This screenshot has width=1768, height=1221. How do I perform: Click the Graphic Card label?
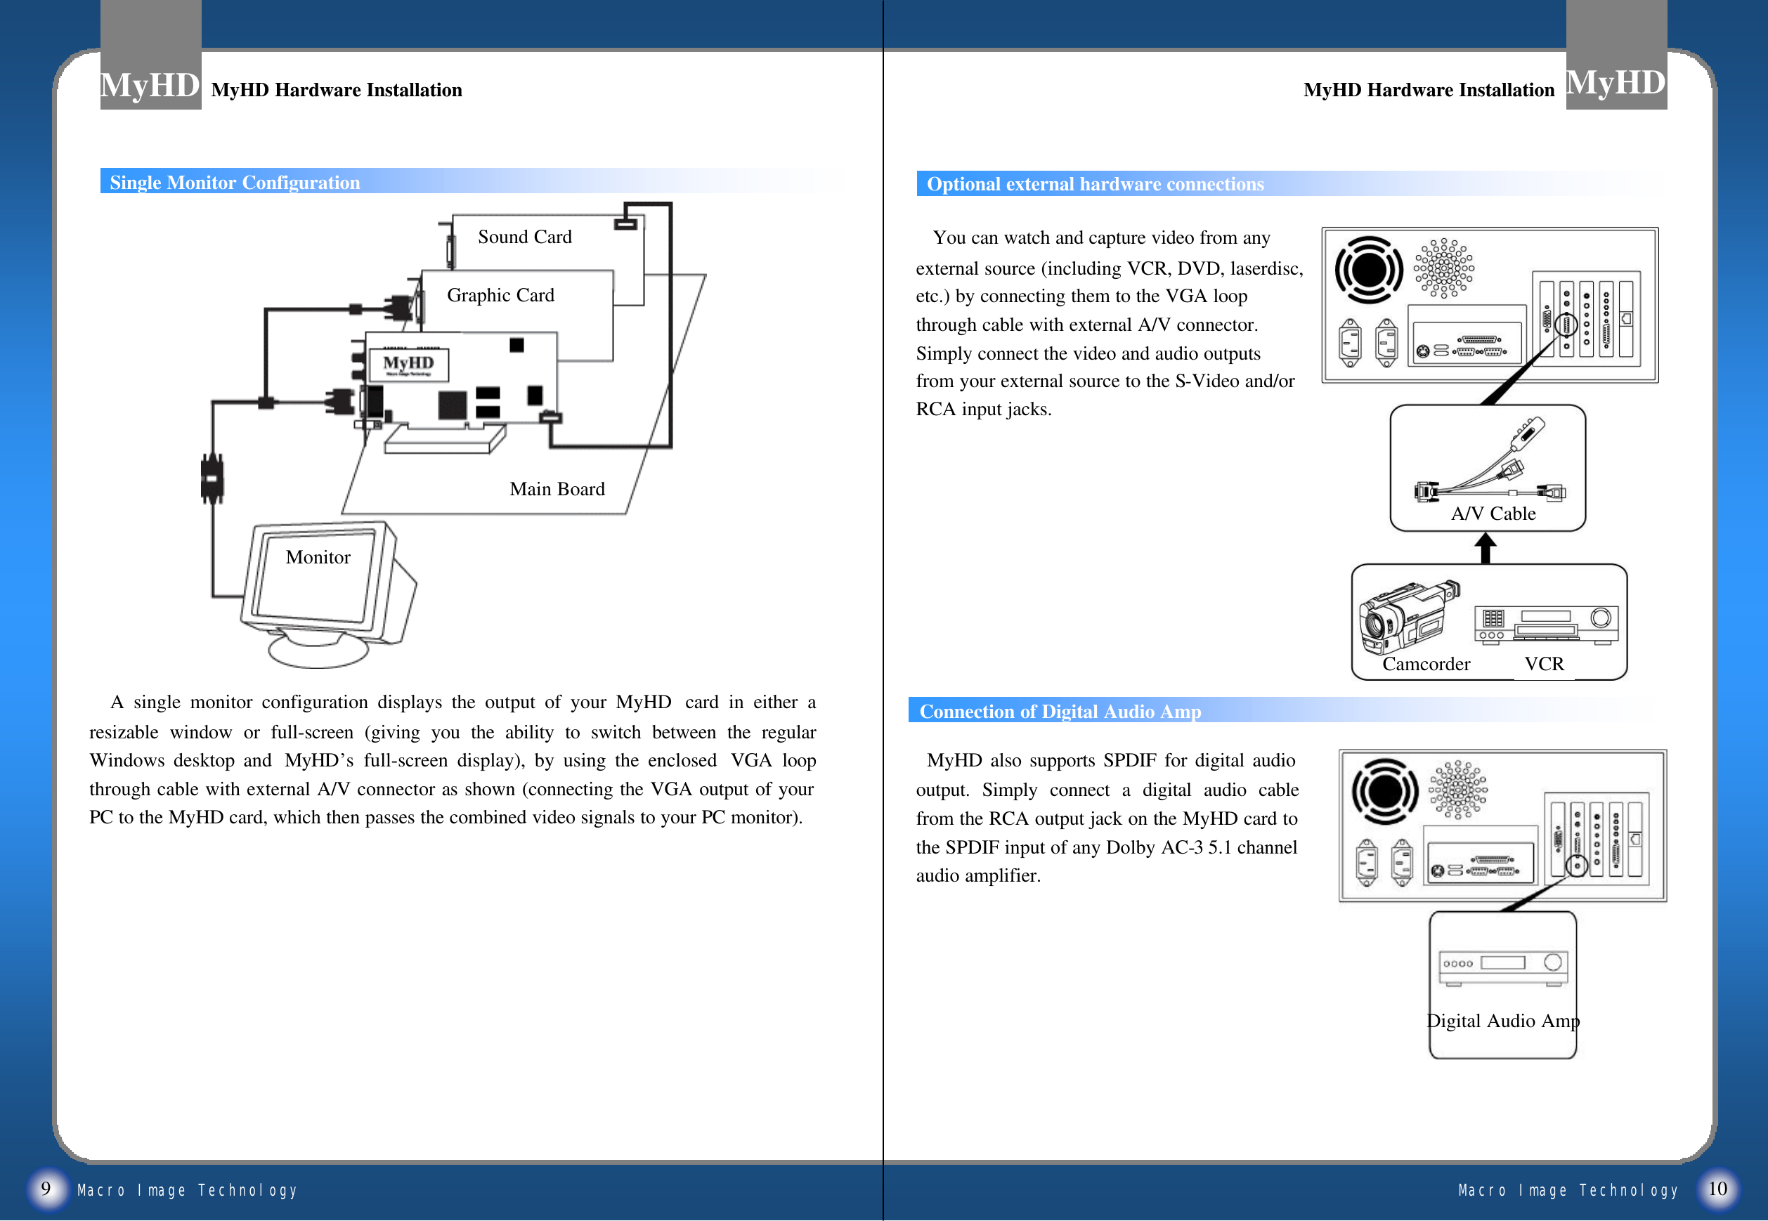tap(500, 295)
